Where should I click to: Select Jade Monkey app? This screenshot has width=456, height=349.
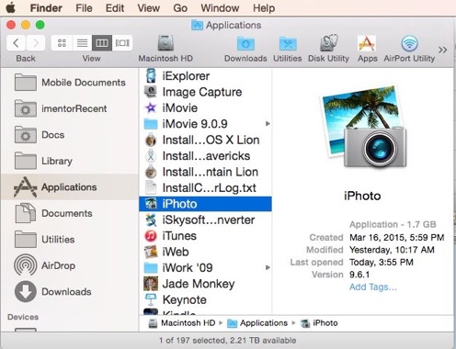click(205, 284)
